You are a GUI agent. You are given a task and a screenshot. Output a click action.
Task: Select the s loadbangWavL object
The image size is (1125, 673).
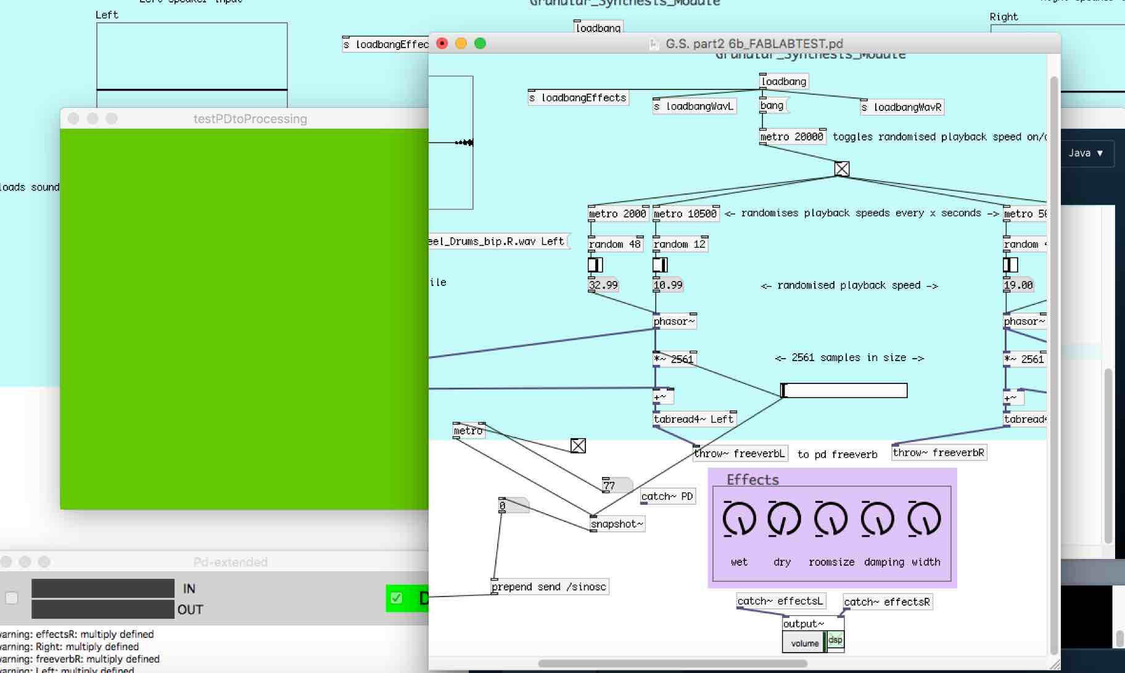coord(694,106)
